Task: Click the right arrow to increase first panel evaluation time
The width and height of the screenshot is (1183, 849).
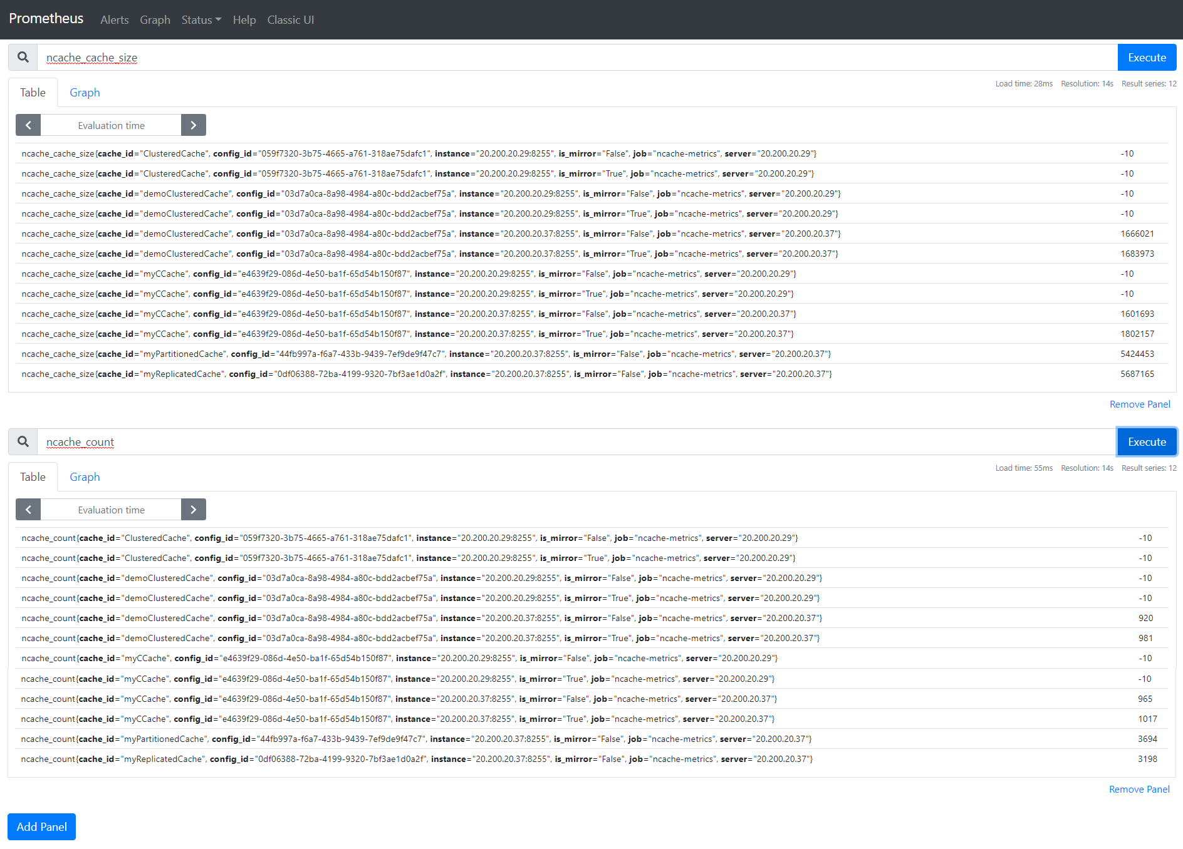Action: point(193,125)
